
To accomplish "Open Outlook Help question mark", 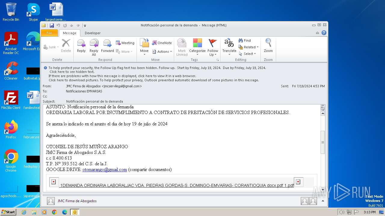I will click(x=324, y=33).
